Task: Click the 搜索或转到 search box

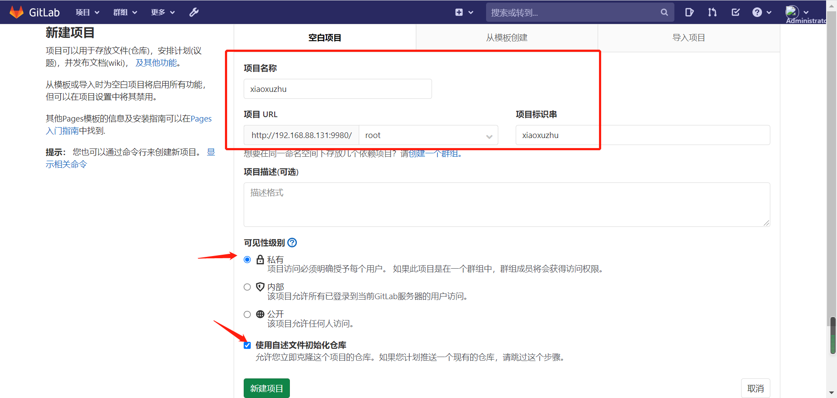Action: (580, 12)
